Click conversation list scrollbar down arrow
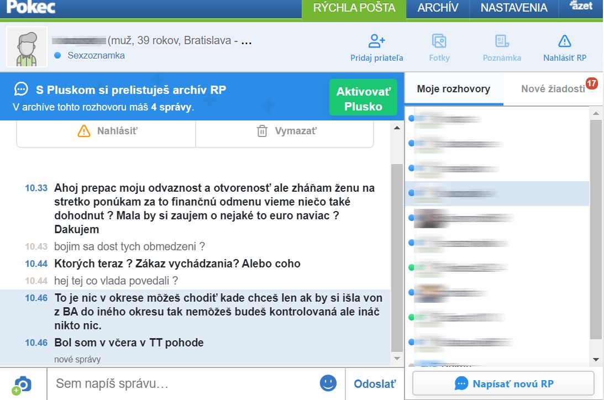604x400 pixels. (x=596, y=360)
